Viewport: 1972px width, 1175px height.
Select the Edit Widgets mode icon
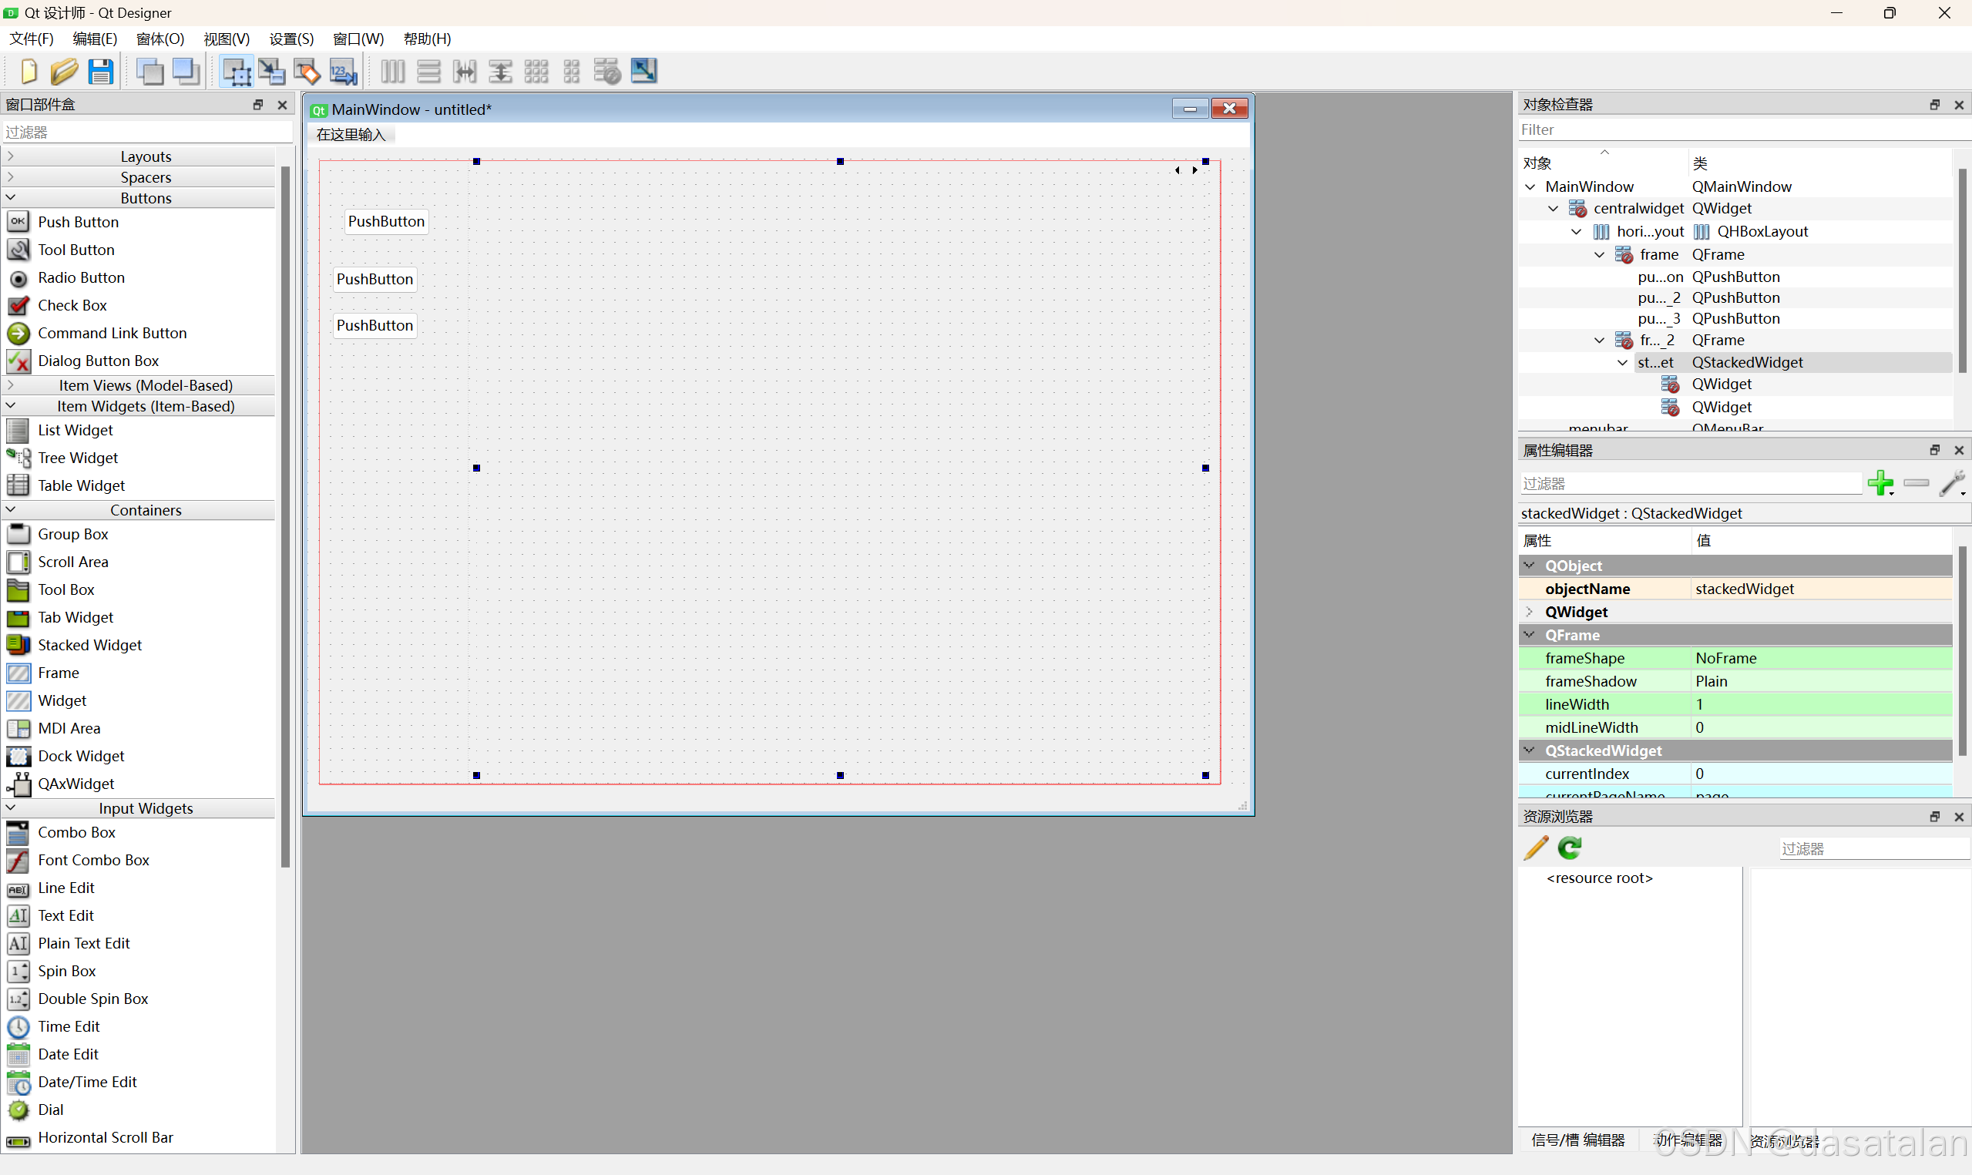(236, 71)
